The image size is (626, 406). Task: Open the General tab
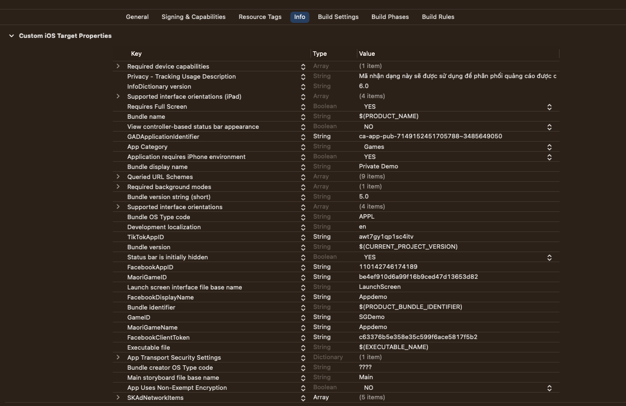tap(137, 17)
